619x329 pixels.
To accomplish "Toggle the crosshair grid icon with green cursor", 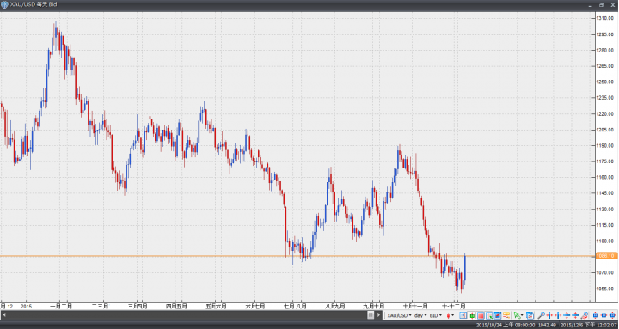I will (489, 315).
